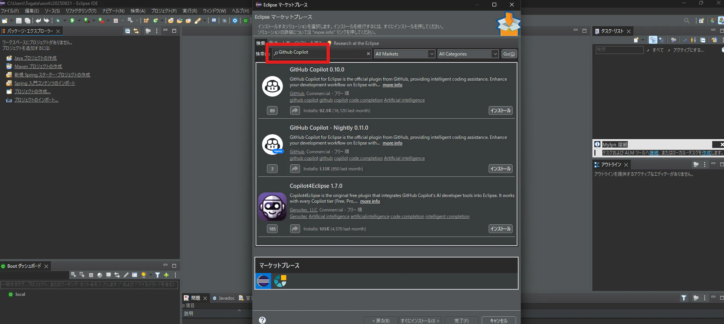Click the blue gear icon in Eclipse toolbar
Screen dimensions: 724x324
pyautogui.click(x=235, y=21)
